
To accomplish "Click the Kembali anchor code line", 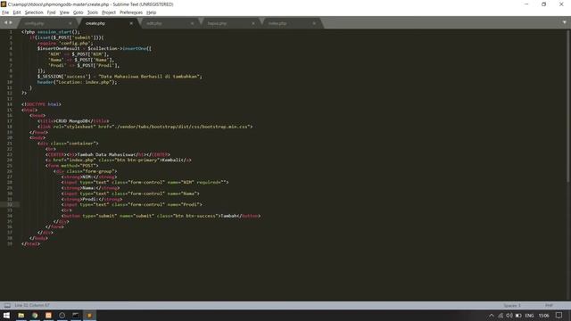I will pyautogui.click(x=119, y=160).
